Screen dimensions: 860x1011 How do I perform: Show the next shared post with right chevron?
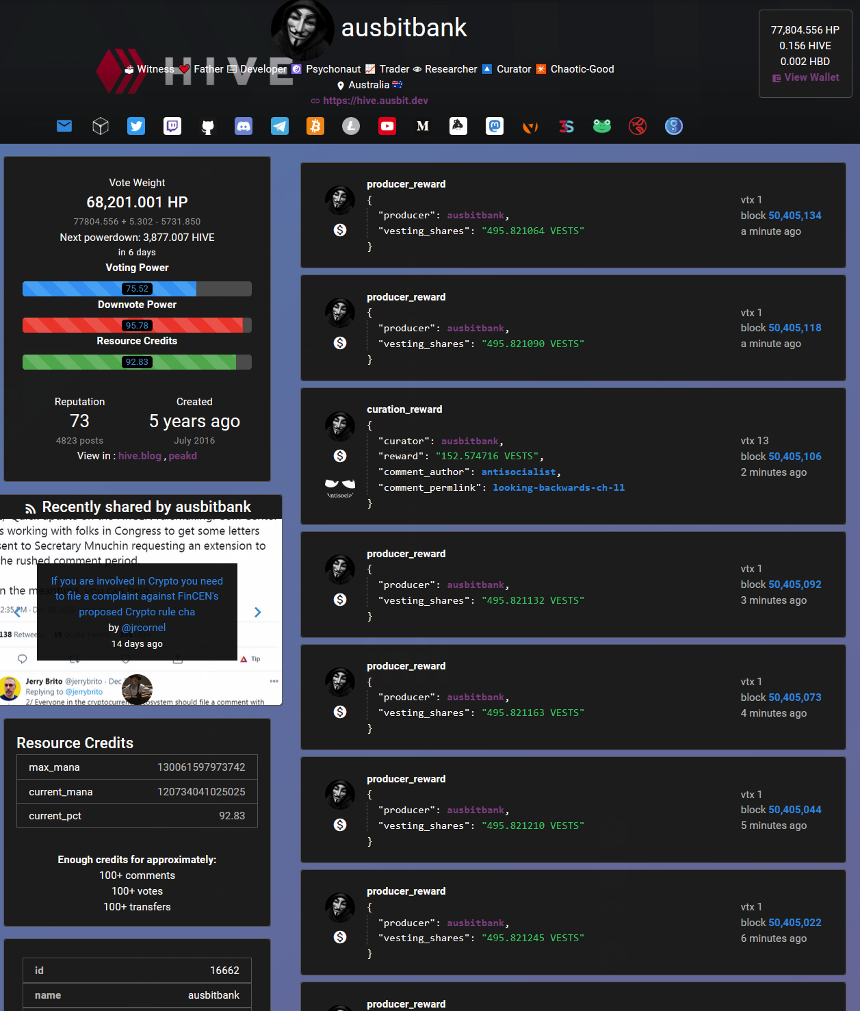(x=257, y=612)
